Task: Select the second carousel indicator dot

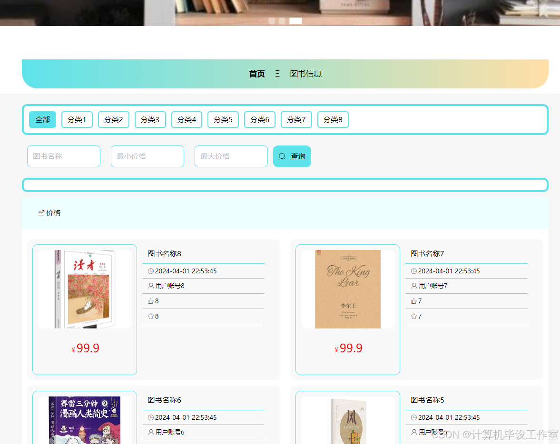Action: (x=282, y=21)
